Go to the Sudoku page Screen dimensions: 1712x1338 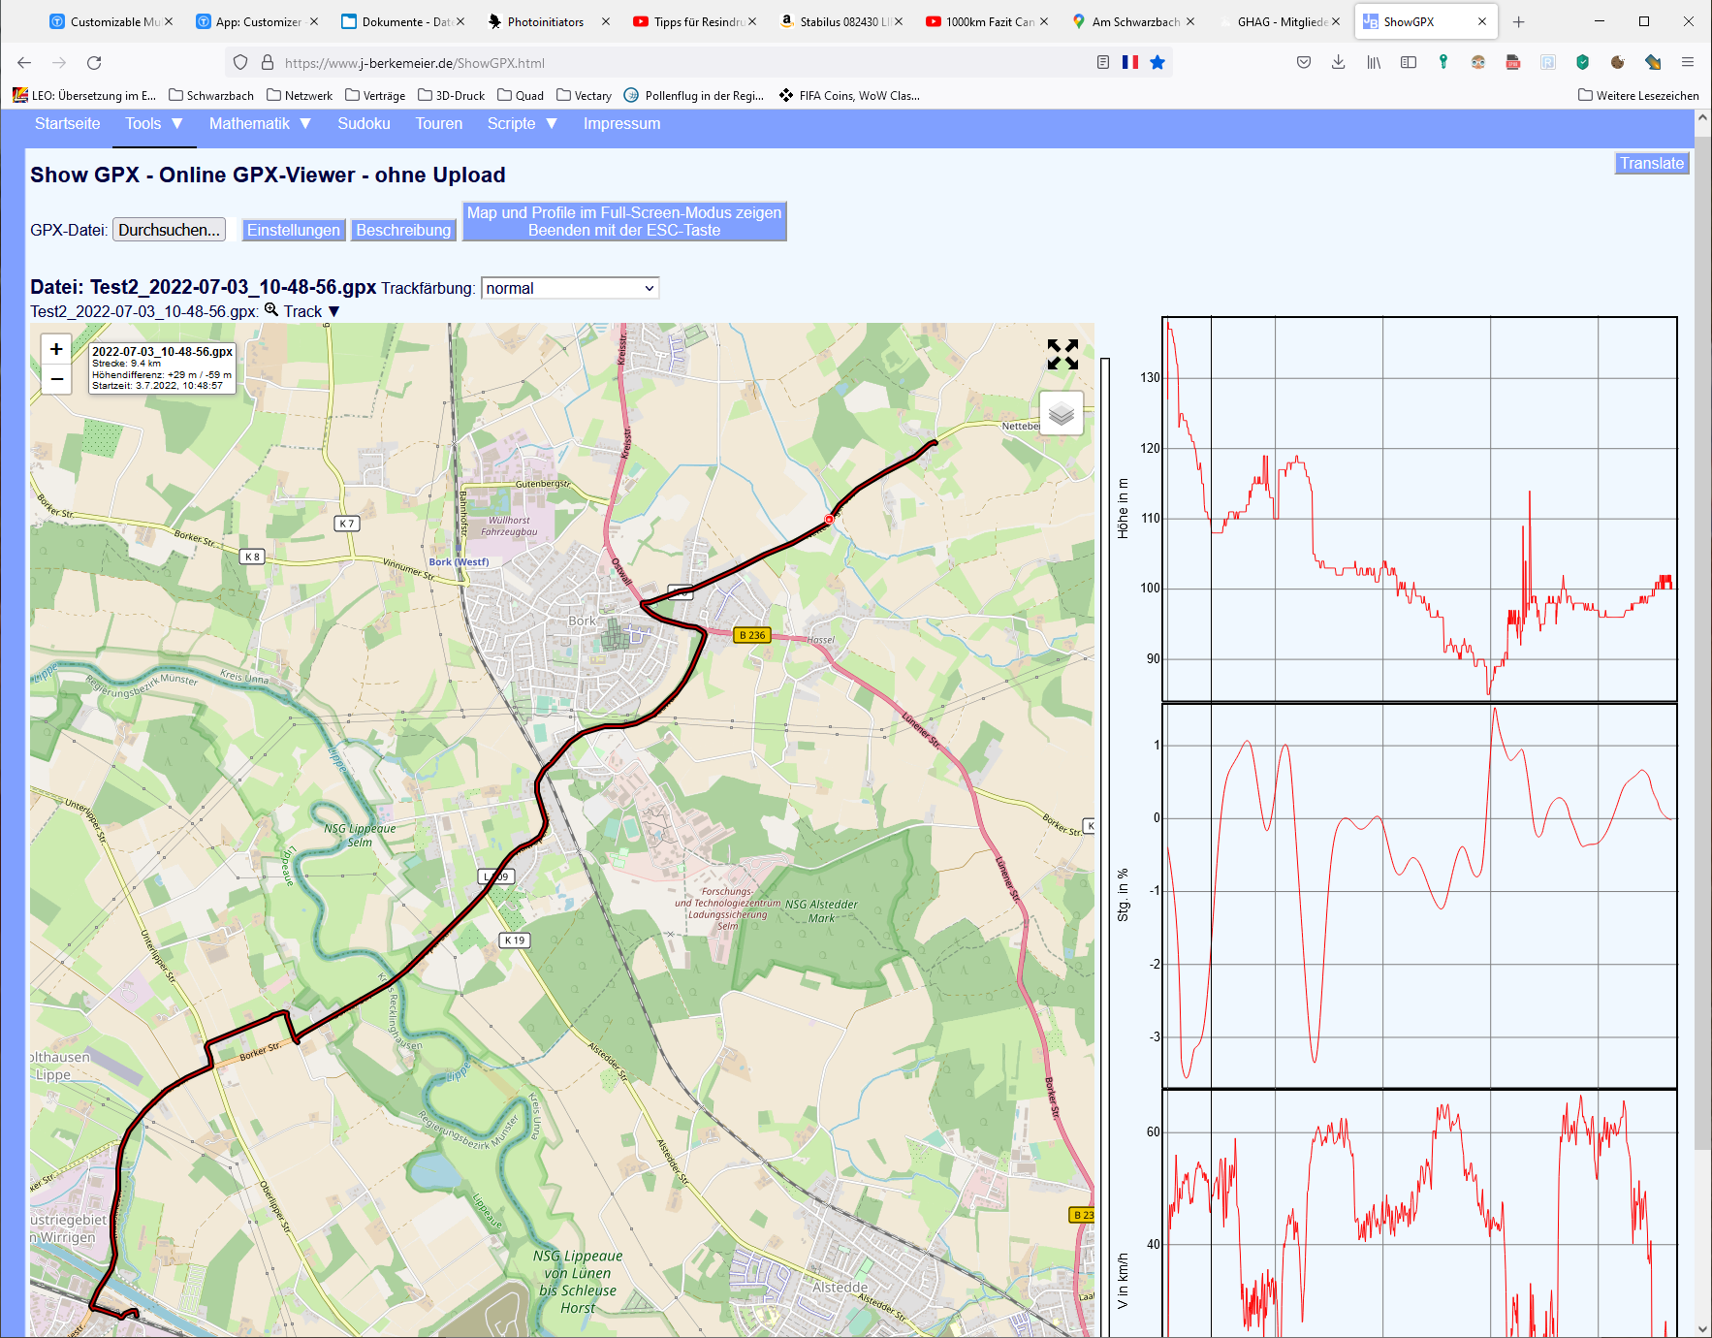pyautogui.click(x=364, y=124)
